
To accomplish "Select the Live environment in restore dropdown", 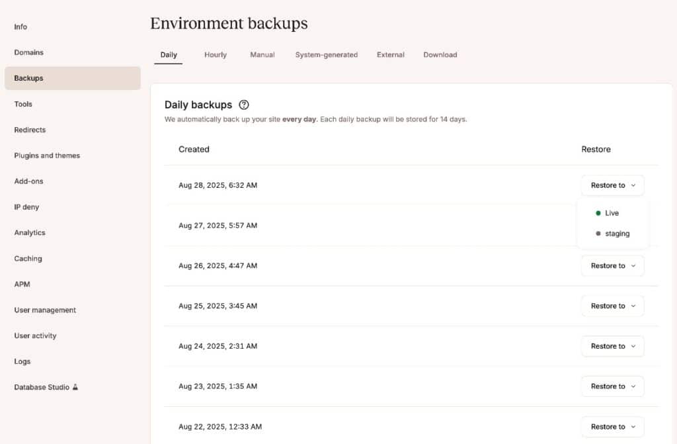I will click(x=610, y=213).
